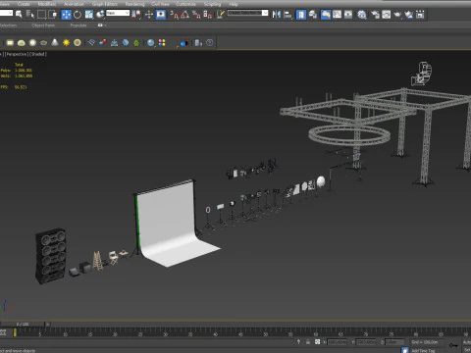The width and height of the screenshot is (471, 353).
Task: Toggle the Layer Explorer button
Action: (x=313, y=15)
